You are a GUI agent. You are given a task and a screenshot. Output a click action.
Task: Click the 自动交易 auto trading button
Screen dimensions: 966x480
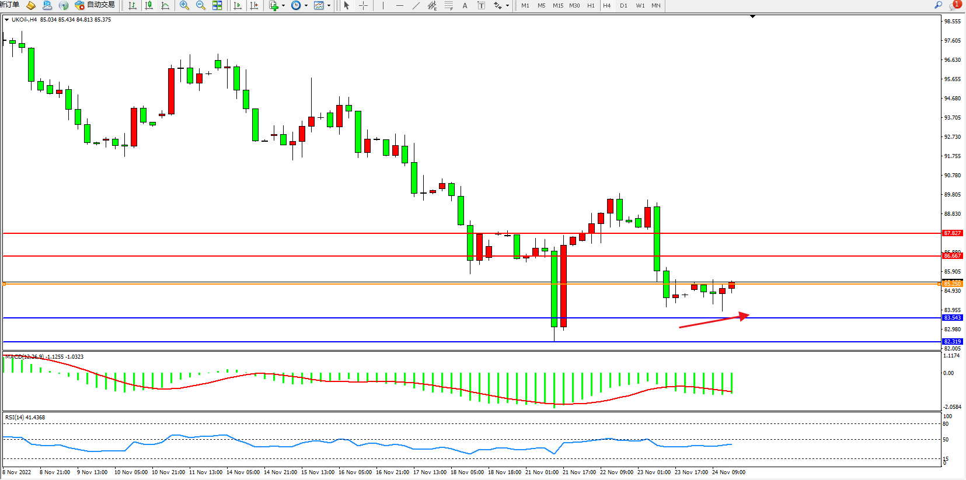point(95,5)
